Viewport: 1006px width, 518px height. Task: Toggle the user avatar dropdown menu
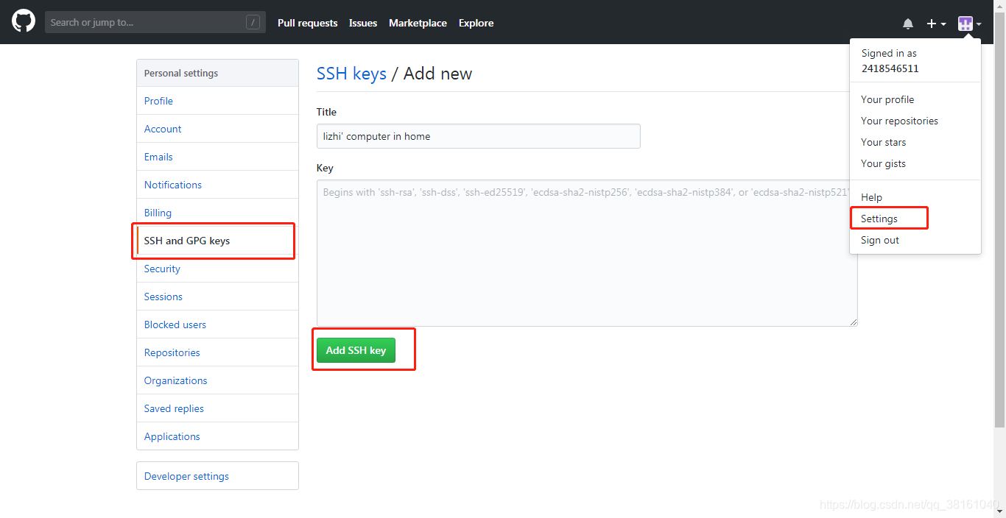click(x=969, y=24)
